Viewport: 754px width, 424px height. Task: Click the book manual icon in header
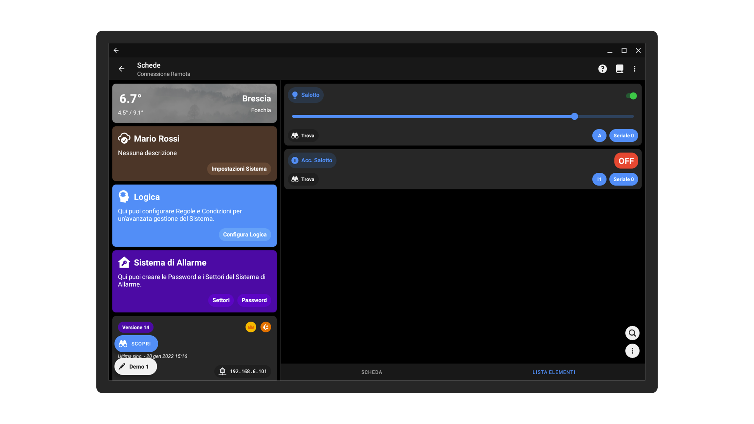619,69
